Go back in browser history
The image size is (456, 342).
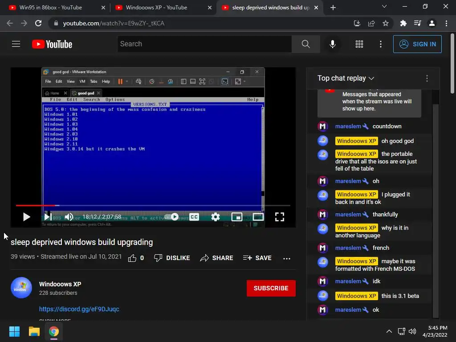[x=10, y=23]
